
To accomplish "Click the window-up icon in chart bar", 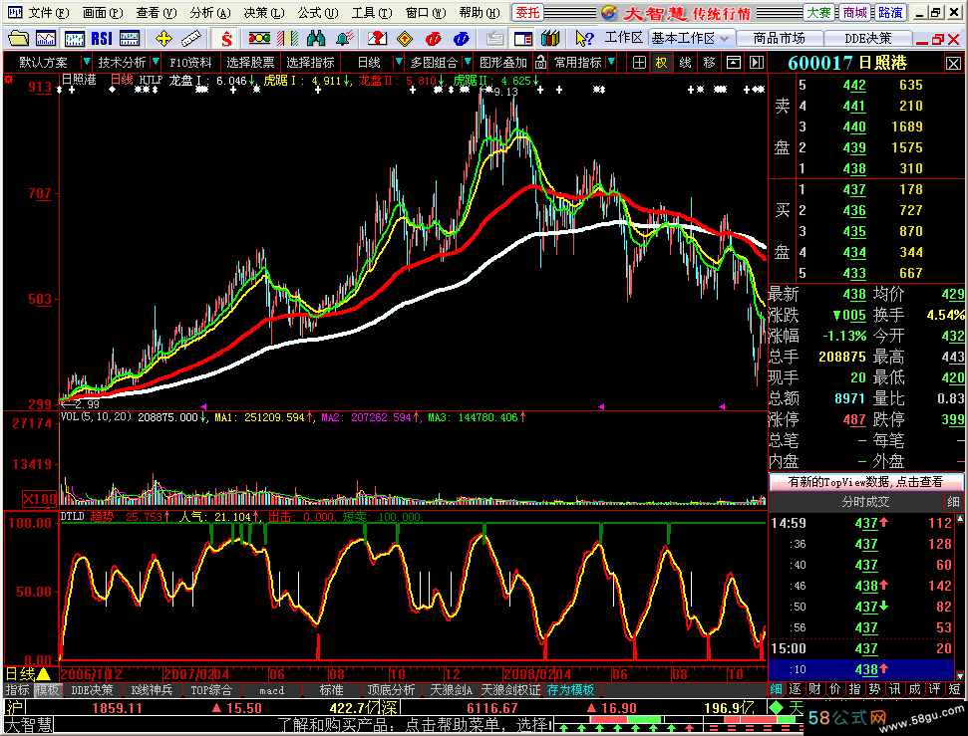I will pos(734,63).
